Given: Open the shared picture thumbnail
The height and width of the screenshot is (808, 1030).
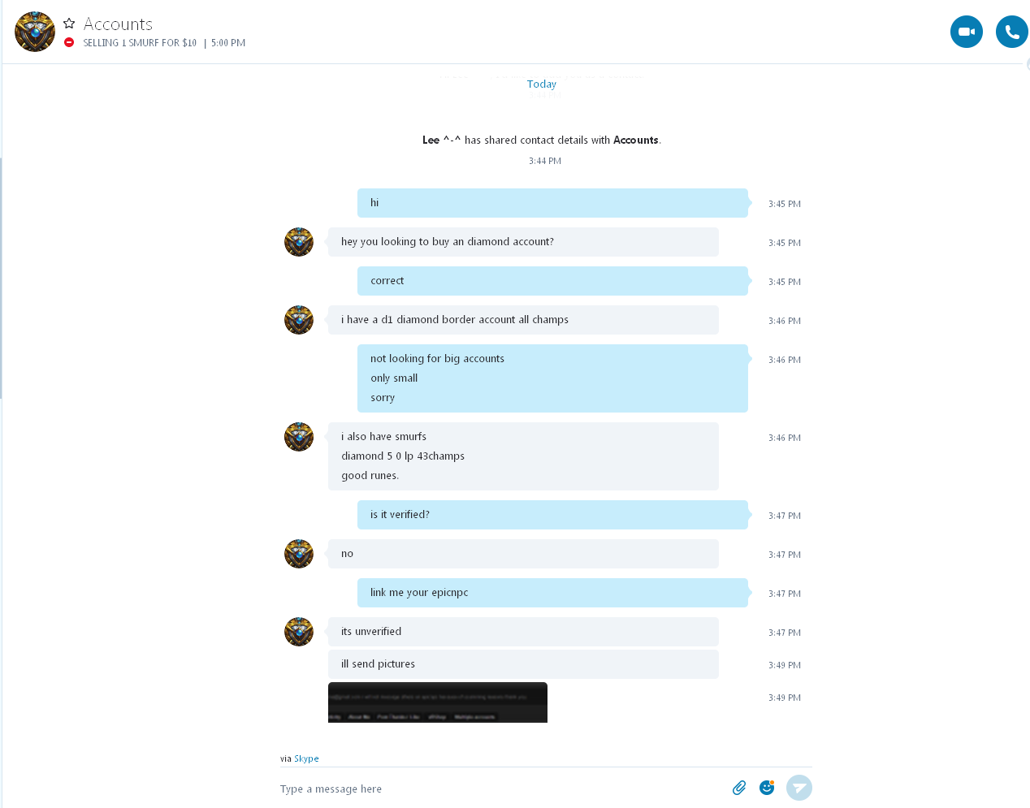Looking at the screenshot, I should click(438, 702).
